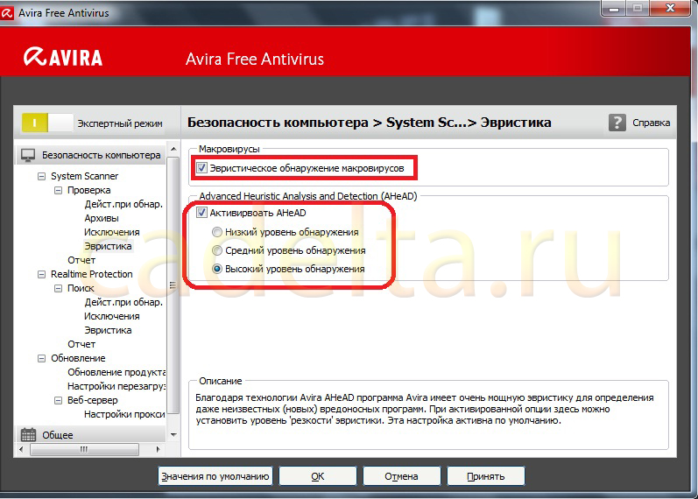
Task: Minimize the Avira Free Antivirus window
Action: (x=614, y=9)
